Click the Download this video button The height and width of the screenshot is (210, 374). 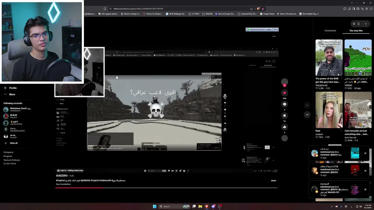coord(259,29)
